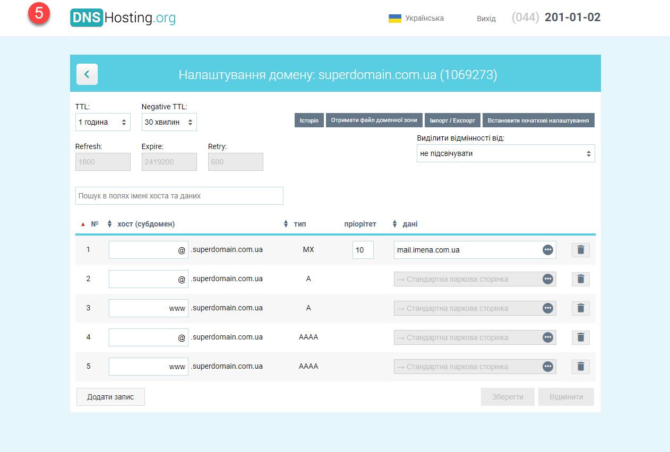
Task: Click the back arrow button in header
Action: [87, 74]
